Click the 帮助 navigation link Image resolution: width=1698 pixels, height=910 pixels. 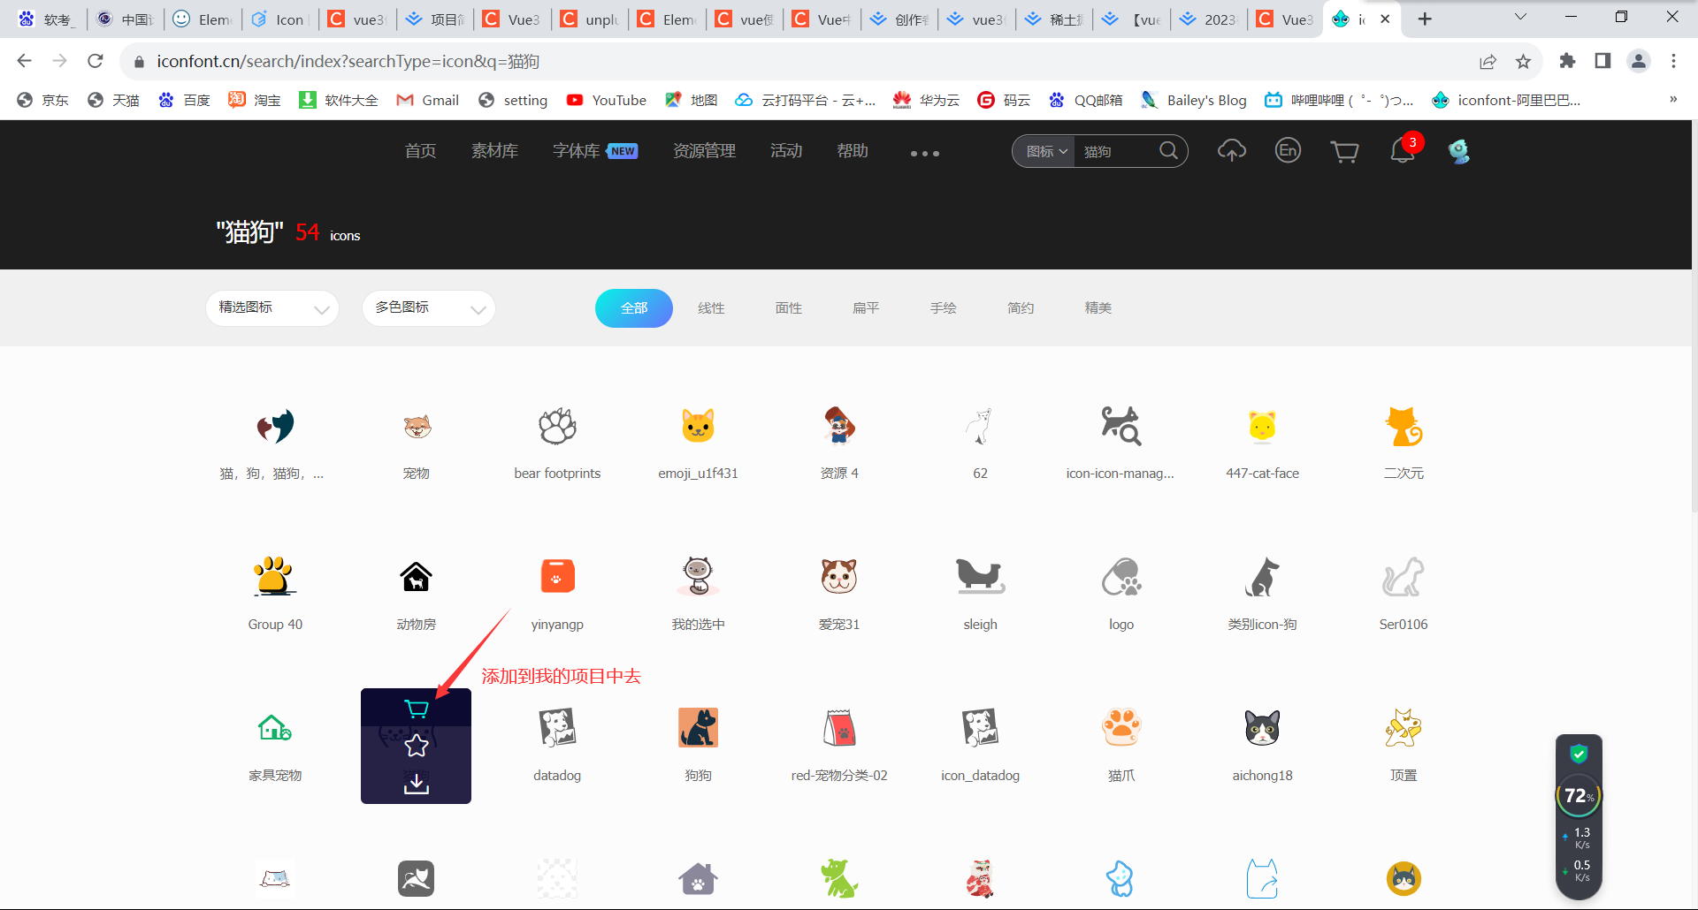pos(852,150)
